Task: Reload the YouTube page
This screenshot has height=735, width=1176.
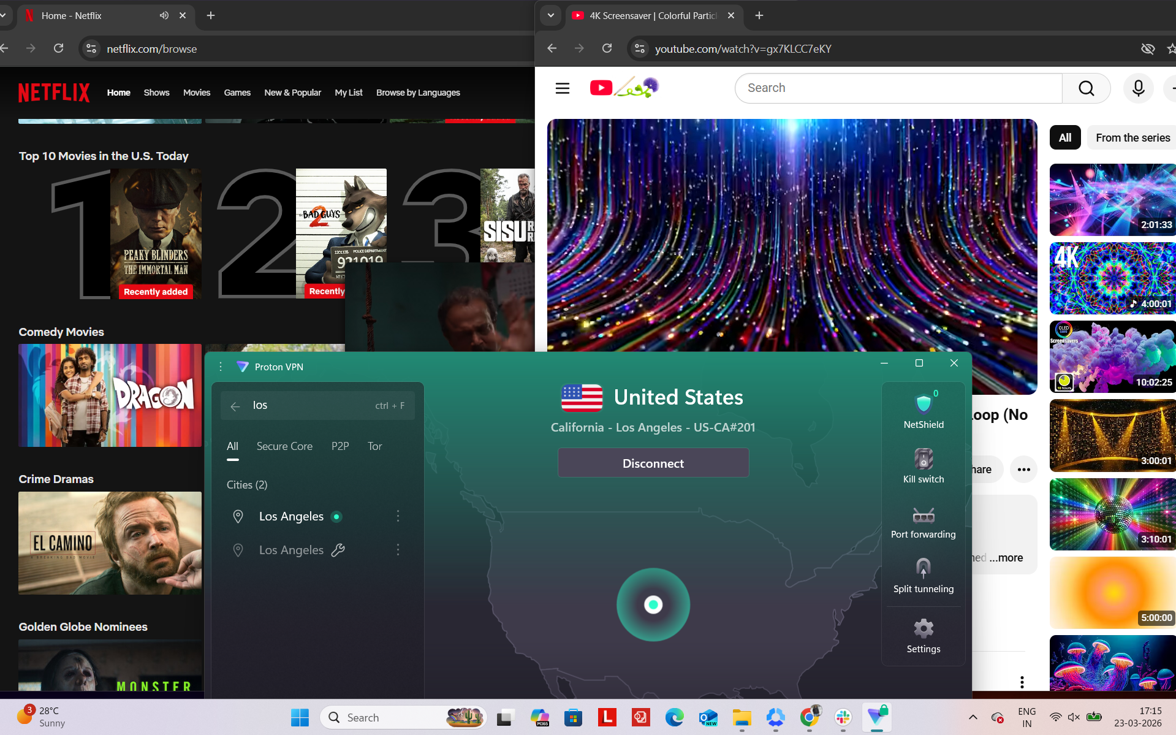Action: [x=607, y=48]
